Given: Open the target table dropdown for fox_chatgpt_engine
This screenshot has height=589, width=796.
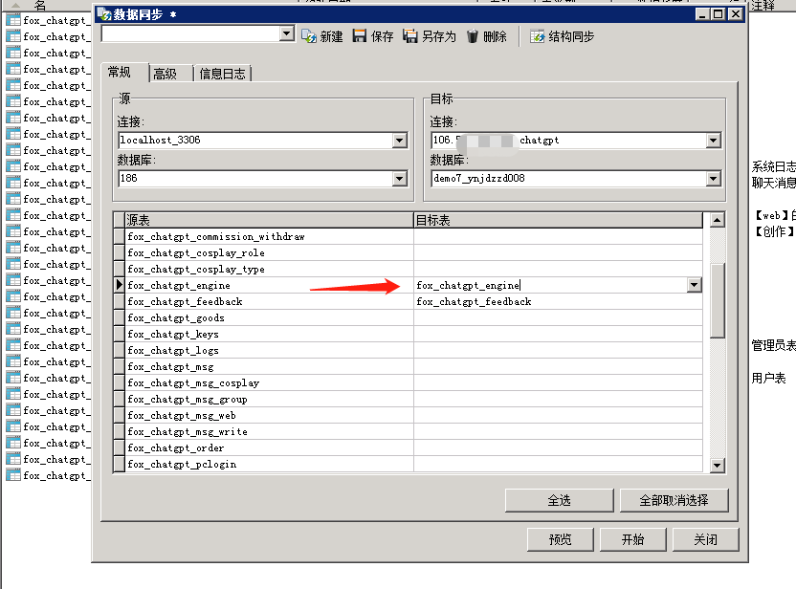Looking at the screenshot, I should (x=696, y=285).
